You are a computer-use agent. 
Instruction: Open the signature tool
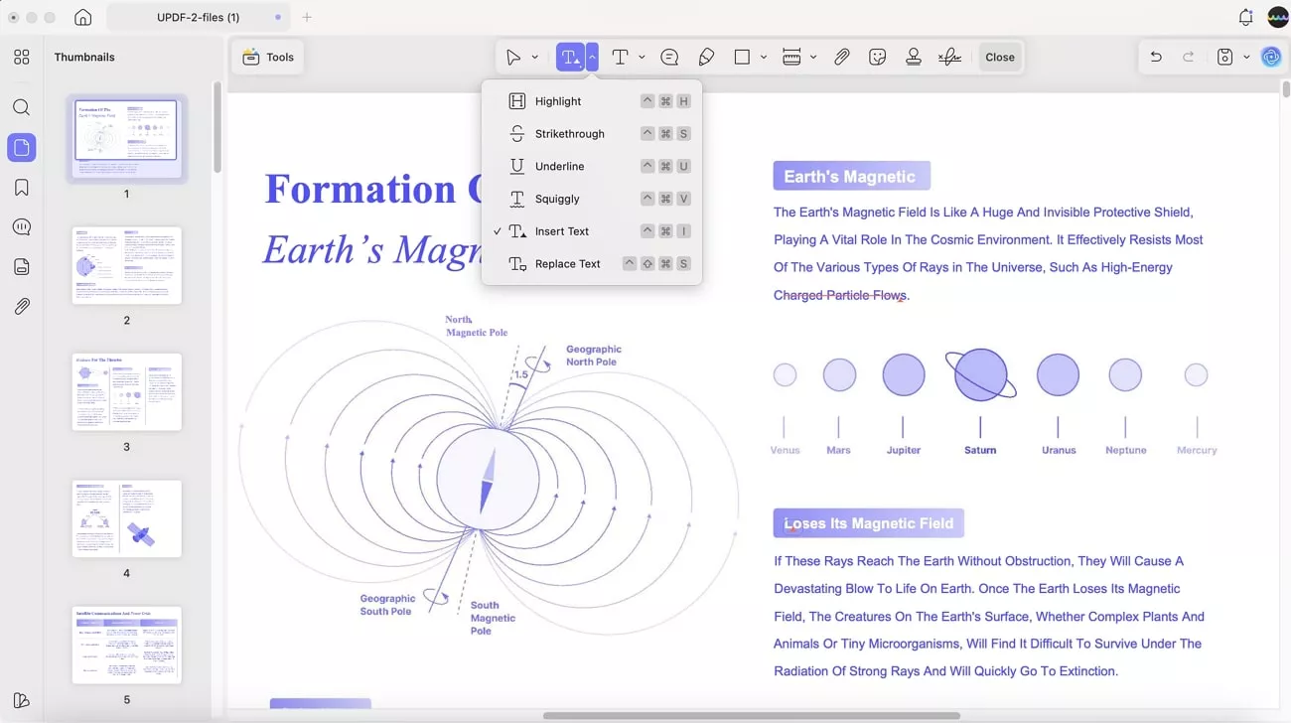(x=949, y=58)
